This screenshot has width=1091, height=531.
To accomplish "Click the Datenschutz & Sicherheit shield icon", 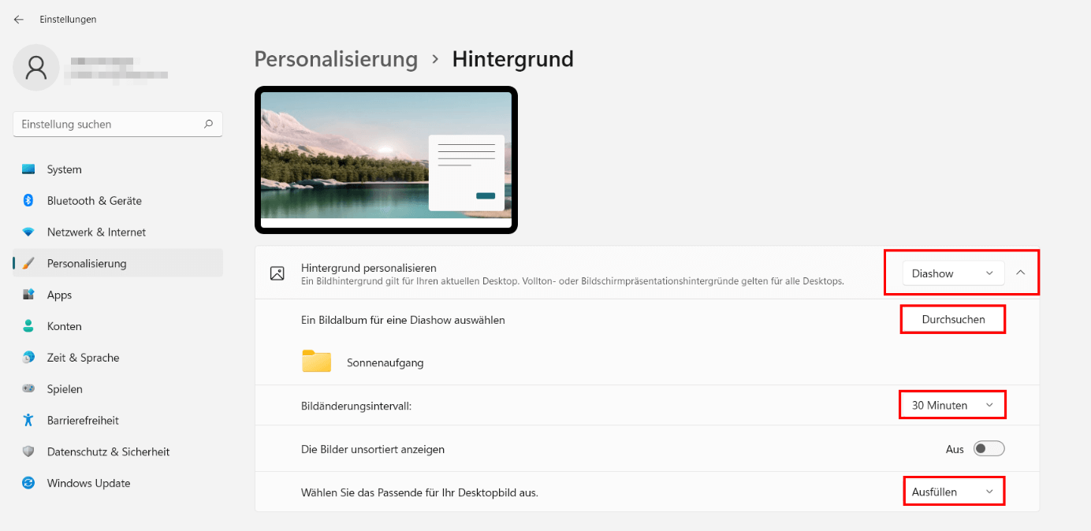I will pos(28,451).
